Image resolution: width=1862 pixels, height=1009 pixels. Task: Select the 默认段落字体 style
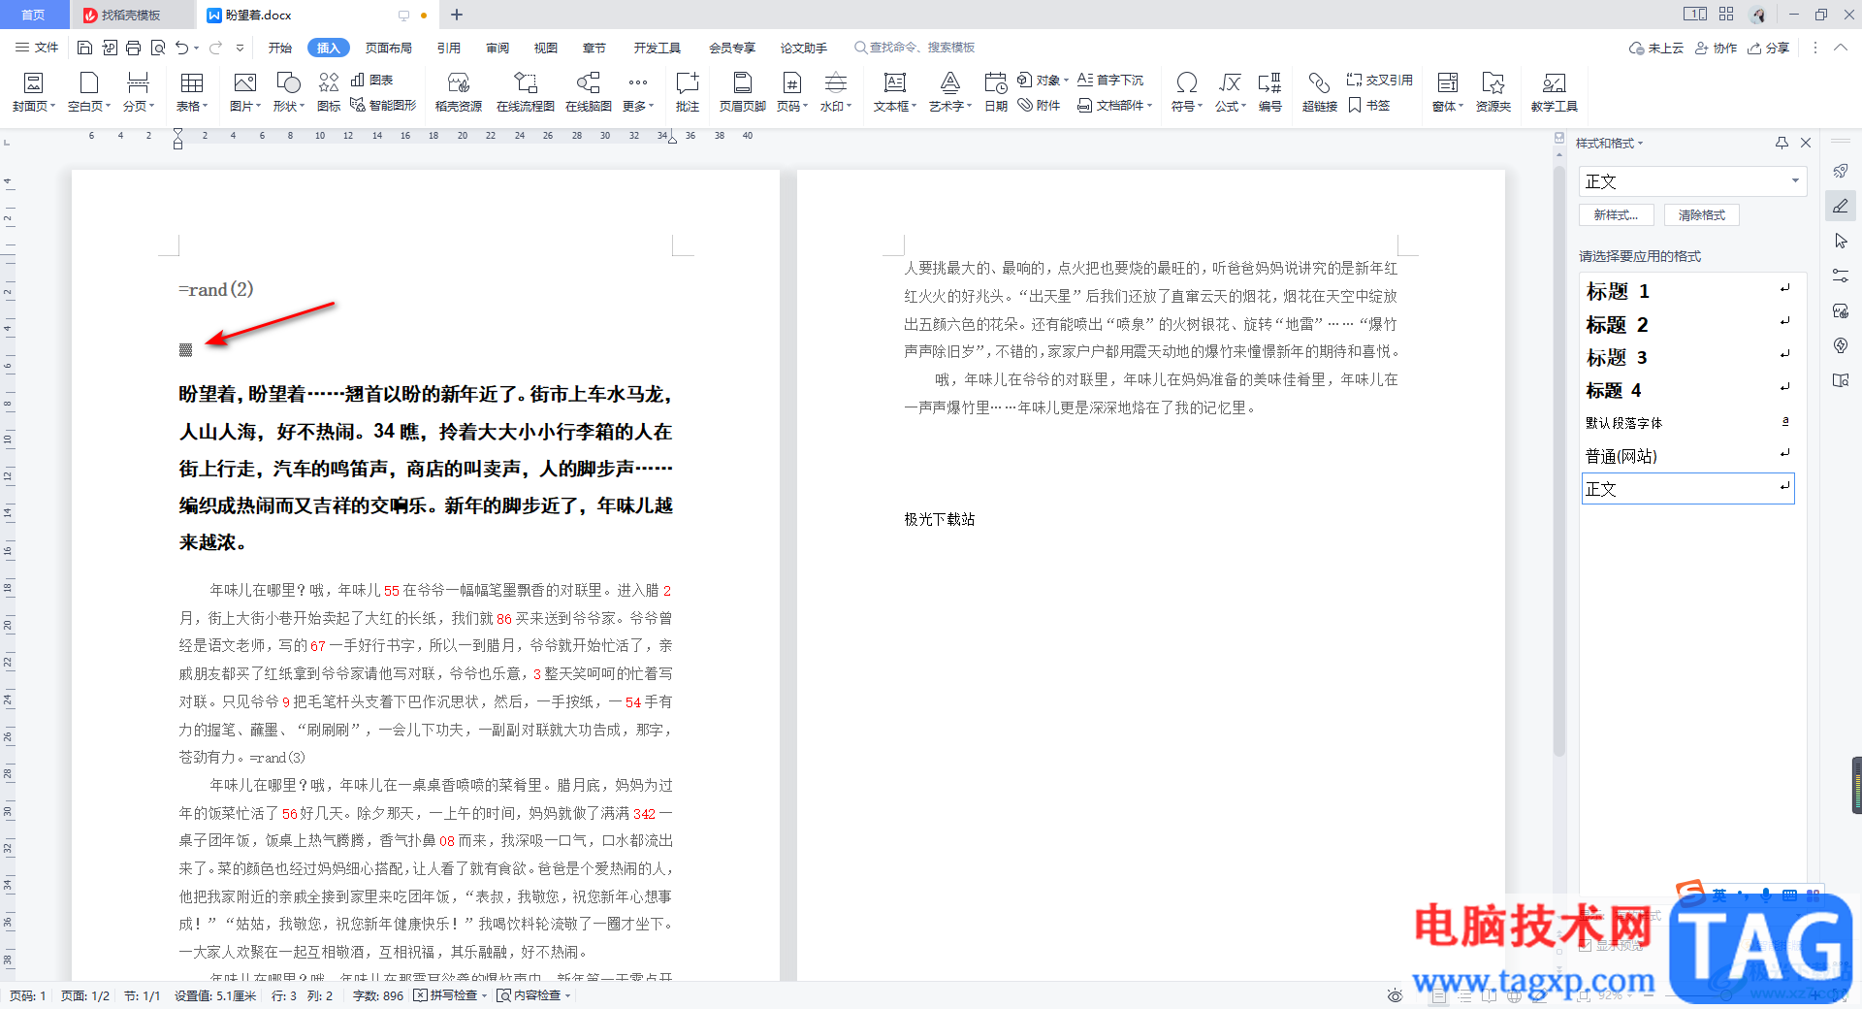pos(1687,423)
